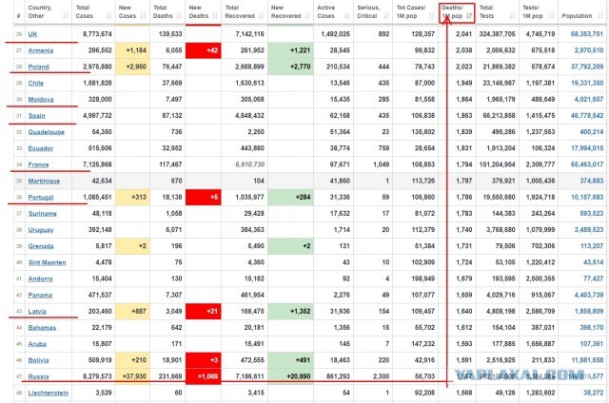Open the Spain country link
Image resolution: width=609 pixels, height=403 pixels.
coord(36,116)
